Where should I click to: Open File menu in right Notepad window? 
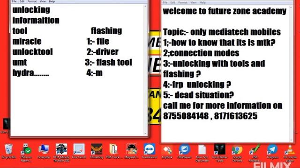point(165,2)
